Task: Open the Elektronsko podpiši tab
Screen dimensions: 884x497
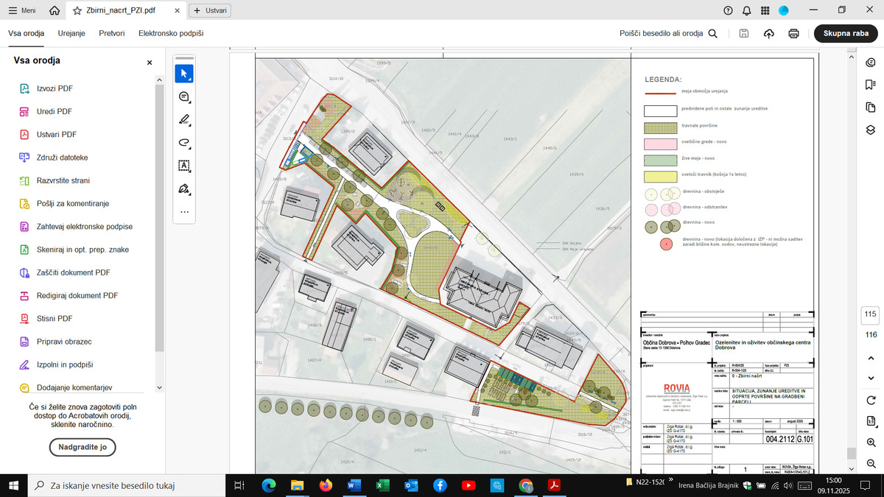Action: pyautogui.click(x=171, y=34)
